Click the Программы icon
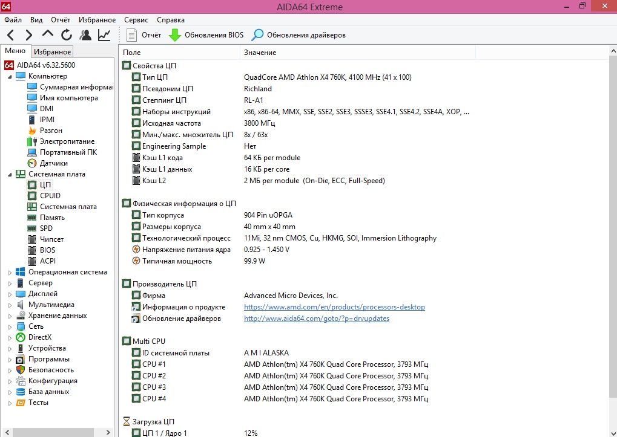617x437 pixels. [21, 359]
